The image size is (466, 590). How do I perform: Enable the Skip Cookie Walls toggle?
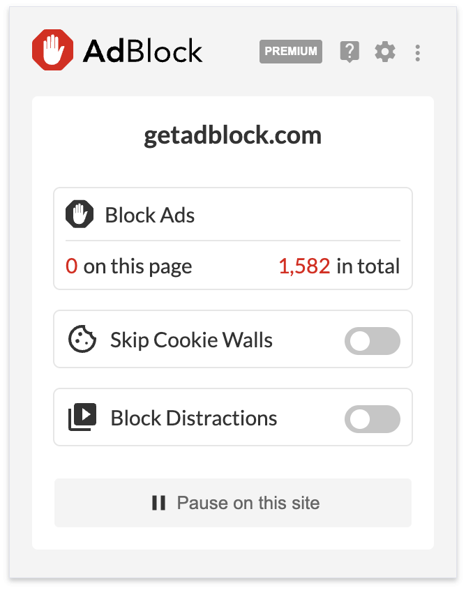372,341
